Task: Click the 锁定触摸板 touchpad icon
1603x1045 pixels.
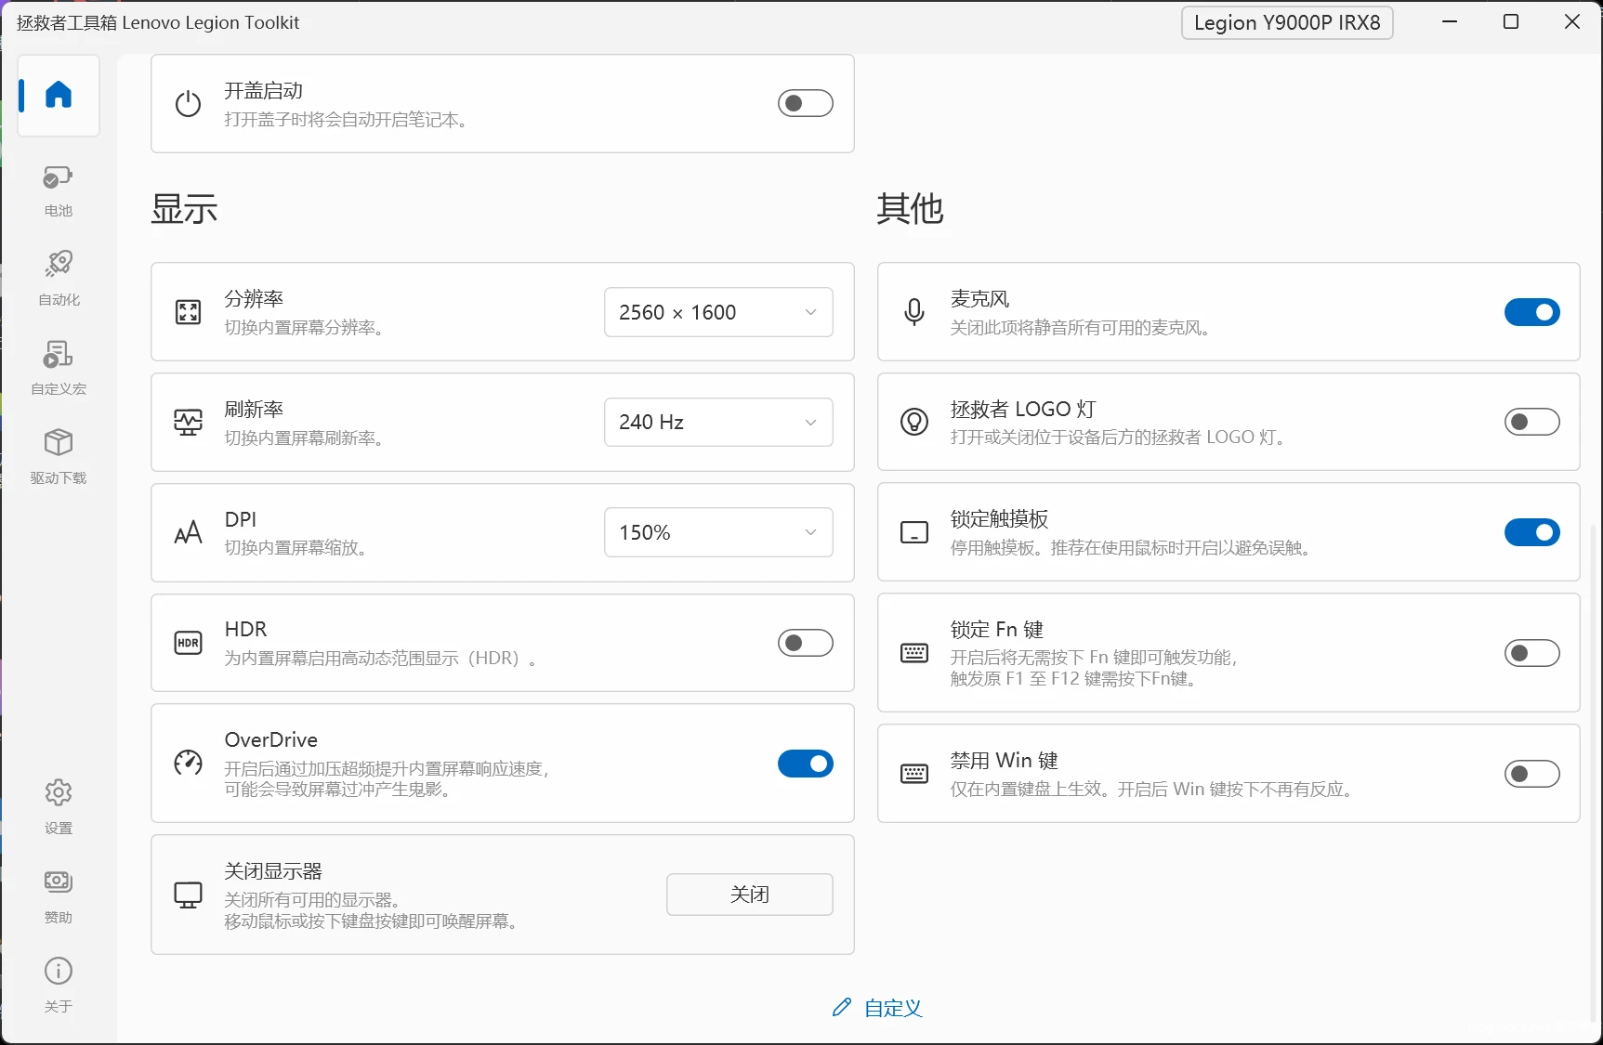Action: pyautogui.click(x=914, y=532)
